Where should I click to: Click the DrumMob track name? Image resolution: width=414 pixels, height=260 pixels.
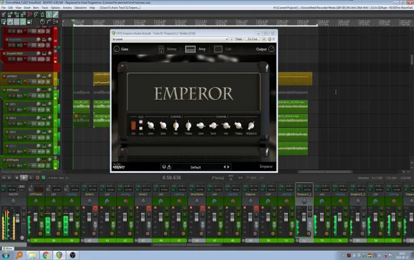[x=15, y=39]
